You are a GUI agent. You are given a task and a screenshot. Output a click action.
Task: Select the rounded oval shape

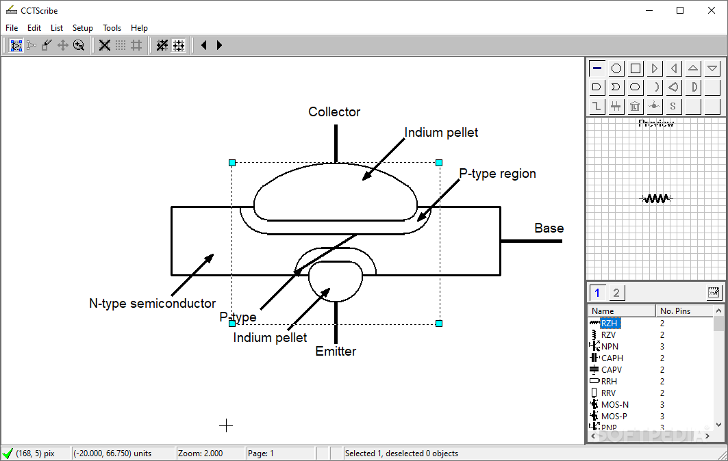click(x=636, y=87)
